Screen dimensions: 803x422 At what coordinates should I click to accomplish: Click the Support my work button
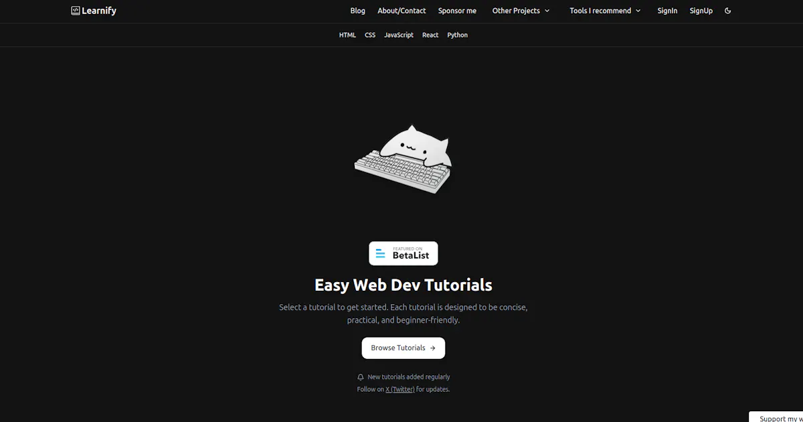(776, 417)
